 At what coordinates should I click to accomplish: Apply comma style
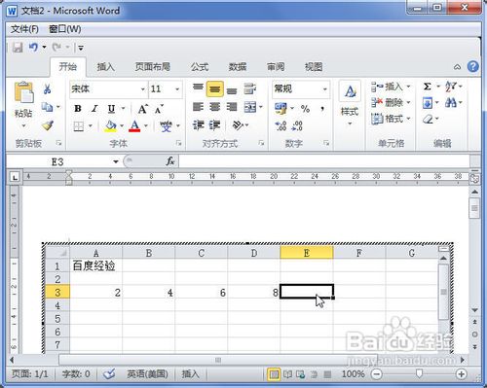point(322,109)
